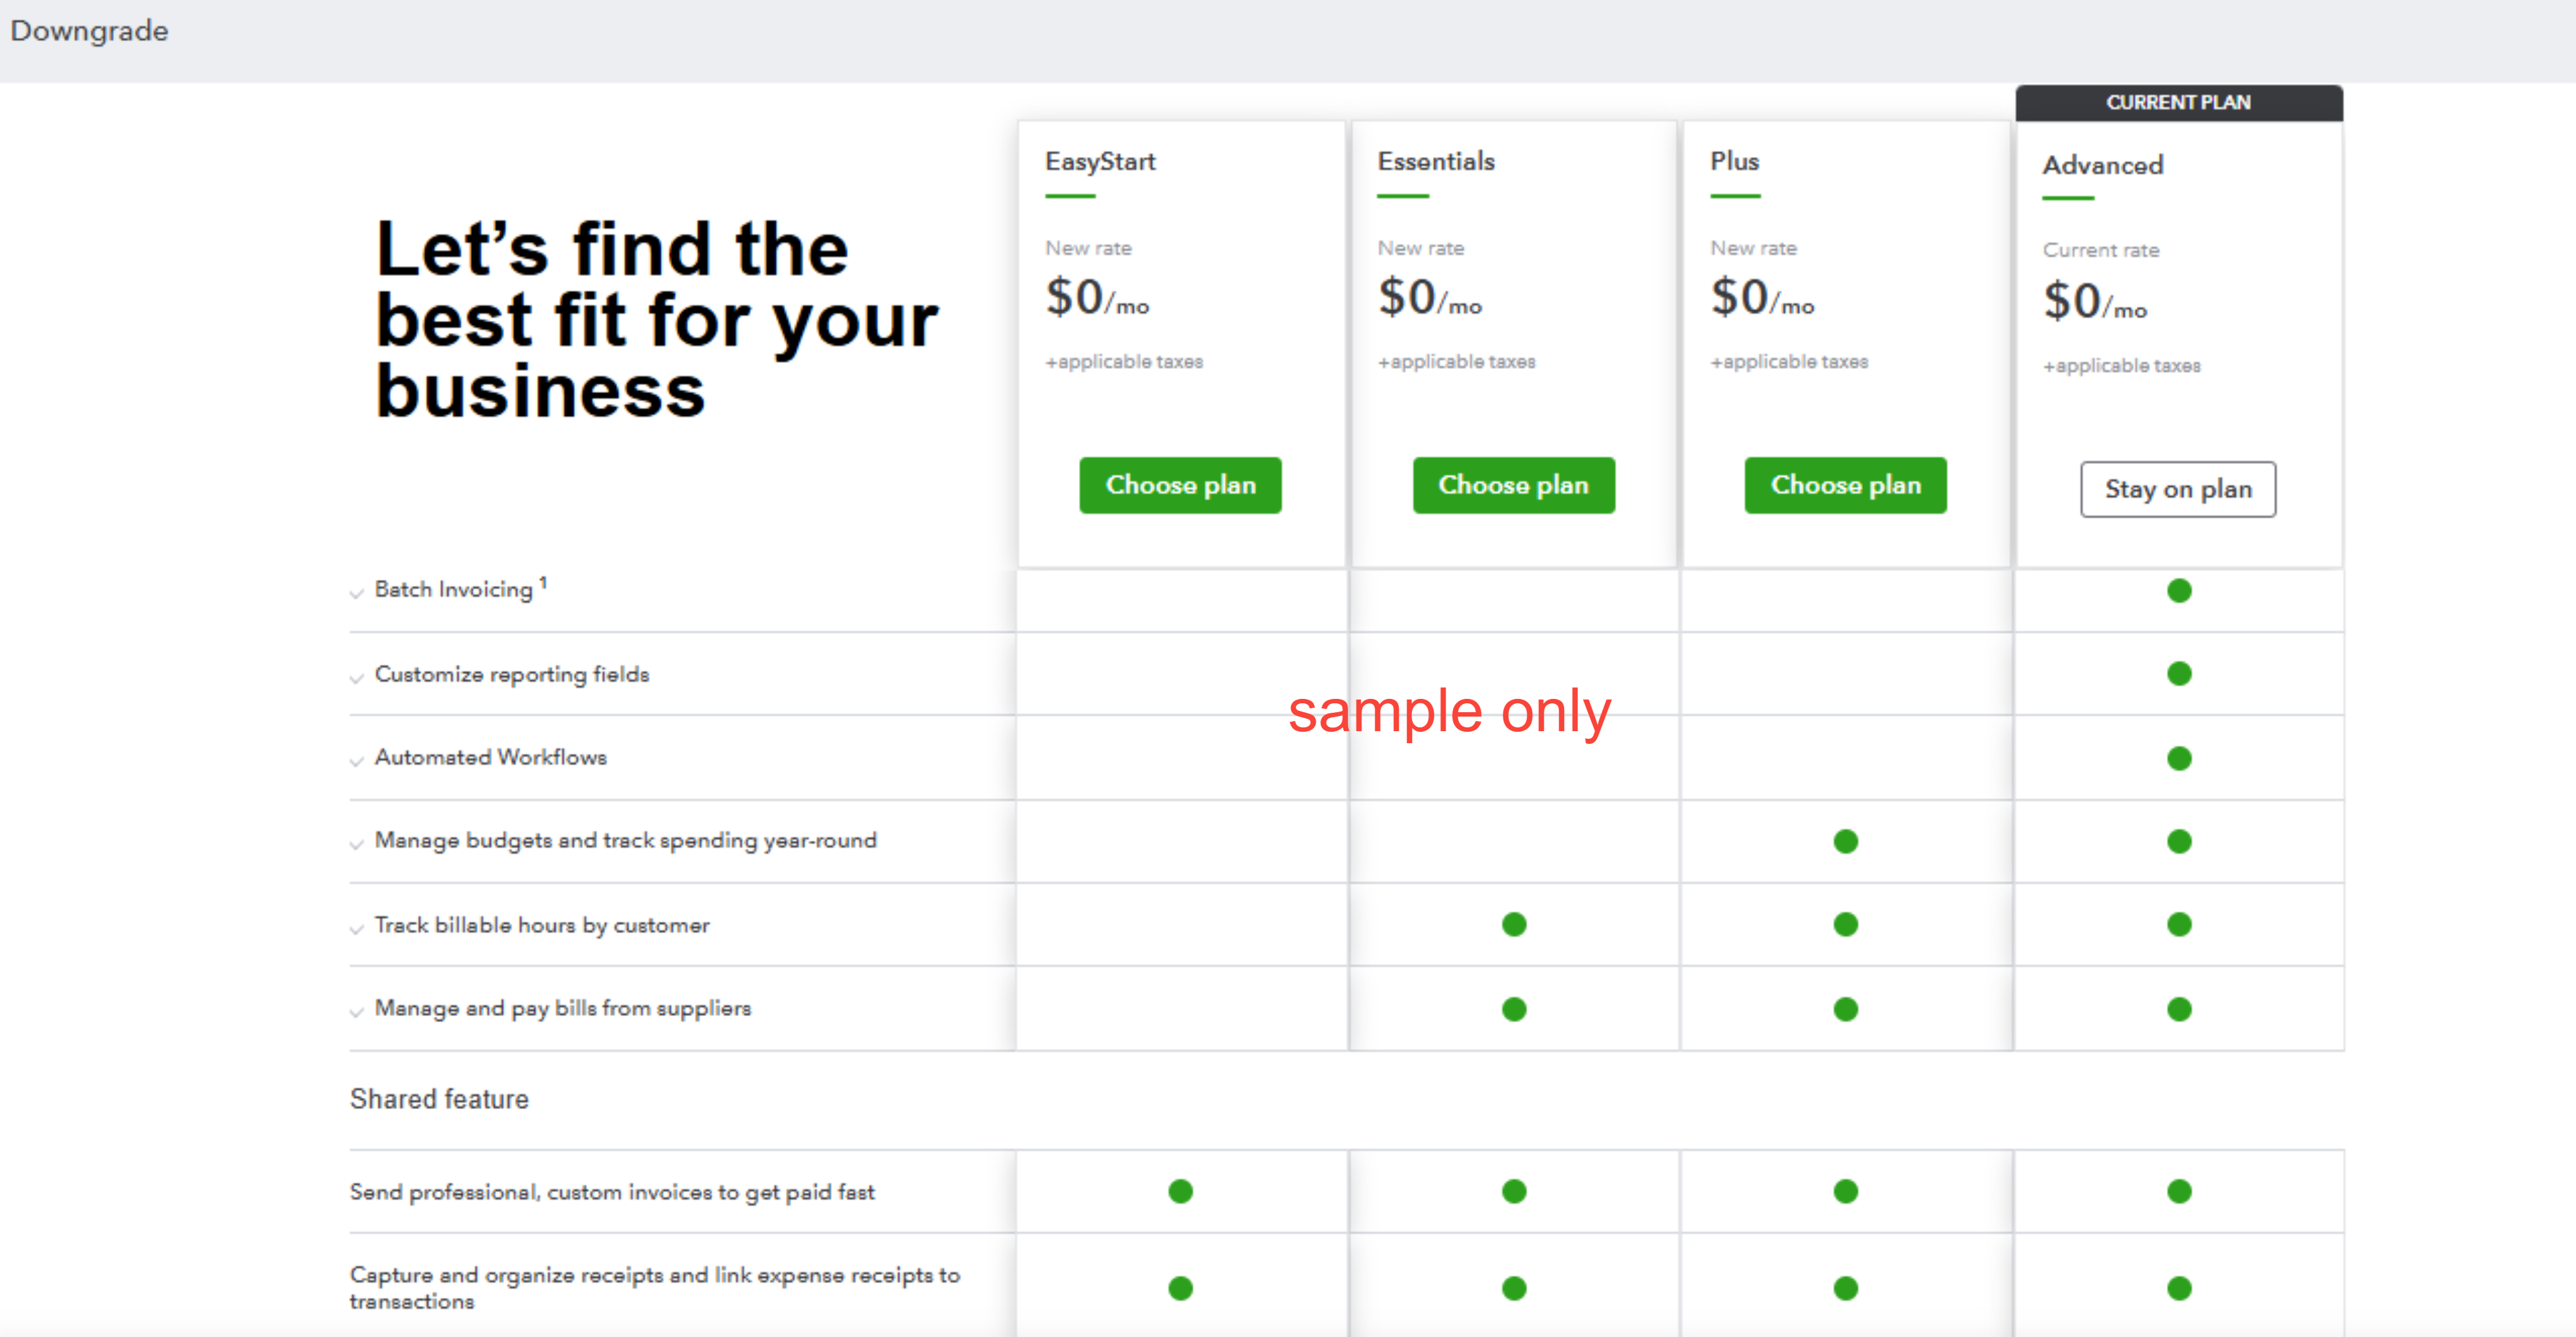Click Essentials dot for Manage and pay bills
The height and width of the screenshot is (1337, 2576).
coord(1514,1009)
